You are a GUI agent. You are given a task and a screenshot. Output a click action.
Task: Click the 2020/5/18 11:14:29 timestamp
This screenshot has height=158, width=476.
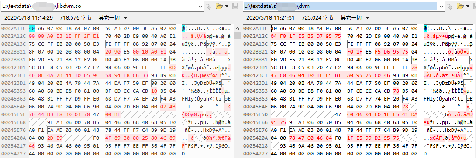tap(28, 17)
